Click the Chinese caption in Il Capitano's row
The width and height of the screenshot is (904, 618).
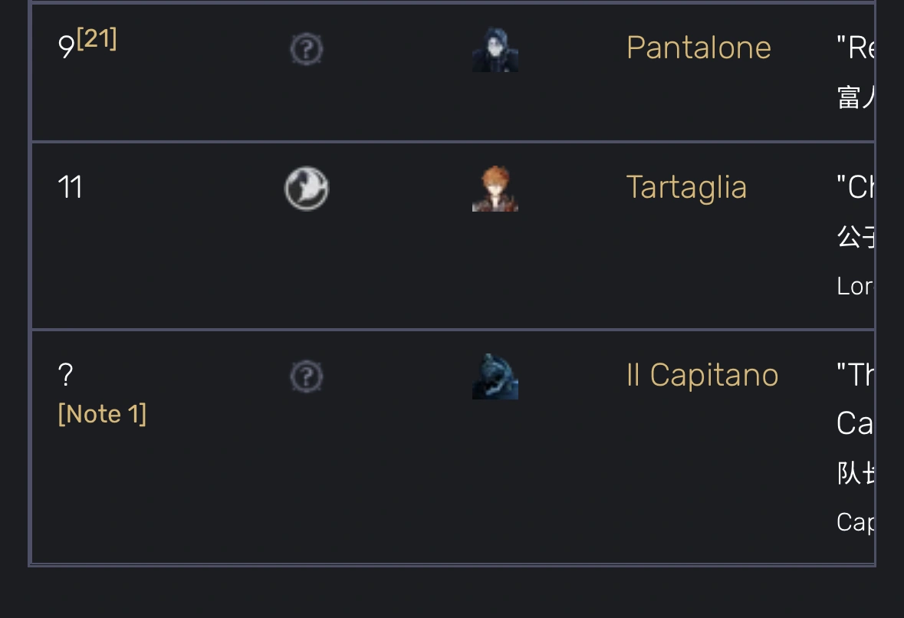tap(851, 474)
